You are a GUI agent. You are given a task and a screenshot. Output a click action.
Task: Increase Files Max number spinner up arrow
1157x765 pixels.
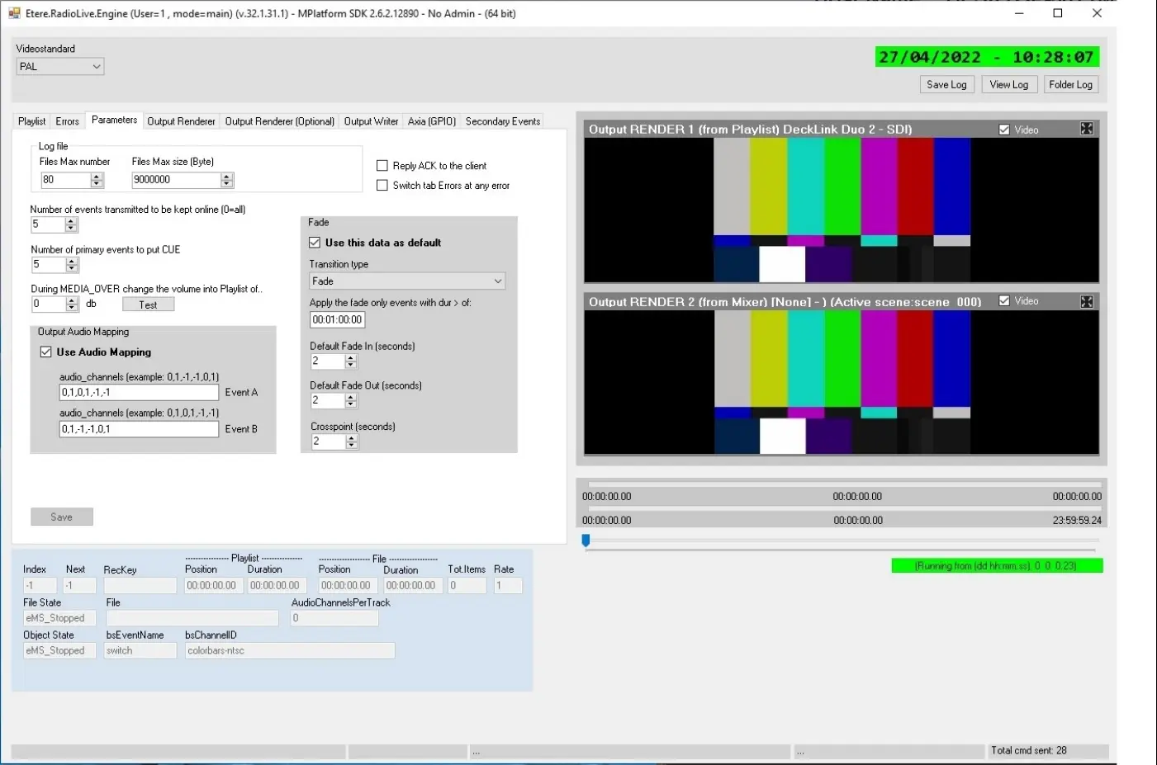coord(97,176)
